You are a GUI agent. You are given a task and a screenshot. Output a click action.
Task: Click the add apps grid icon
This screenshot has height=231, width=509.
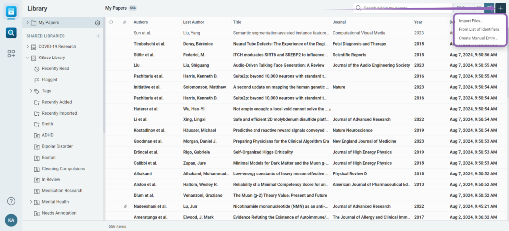click(11, 54)
